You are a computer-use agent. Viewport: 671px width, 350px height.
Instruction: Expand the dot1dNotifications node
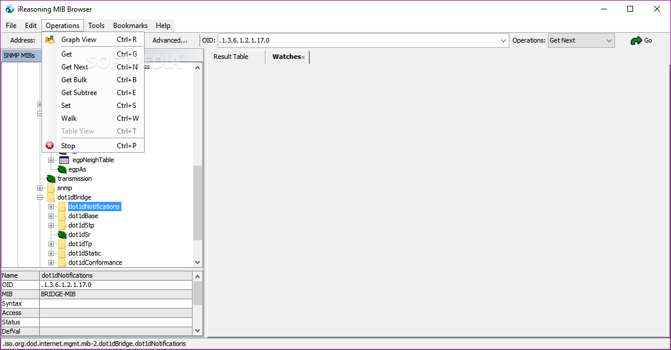click(51, 206)
